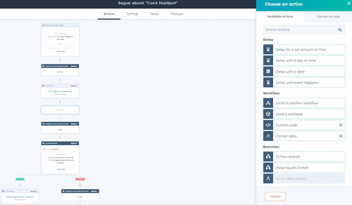Select the Available actions tab
Screen dimensions: 352x205
[x=280, y=16]
